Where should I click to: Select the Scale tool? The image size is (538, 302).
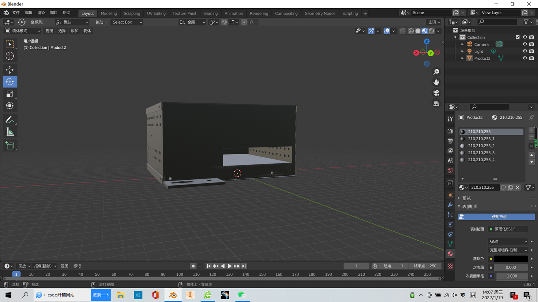10,94
